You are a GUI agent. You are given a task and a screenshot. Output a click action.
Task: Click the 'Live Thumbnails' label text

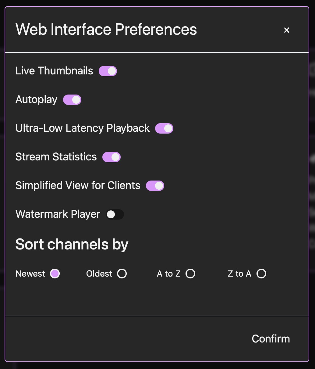54,71
